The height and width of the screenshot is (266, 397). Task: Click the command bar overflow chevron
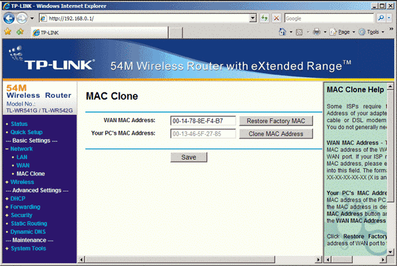click(x=391, y=29)
